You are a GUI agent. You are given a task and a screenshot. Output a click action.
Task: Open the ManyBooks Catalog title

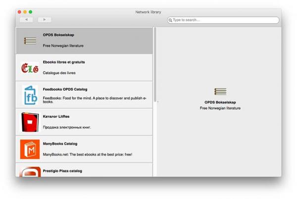coord(60,144)
